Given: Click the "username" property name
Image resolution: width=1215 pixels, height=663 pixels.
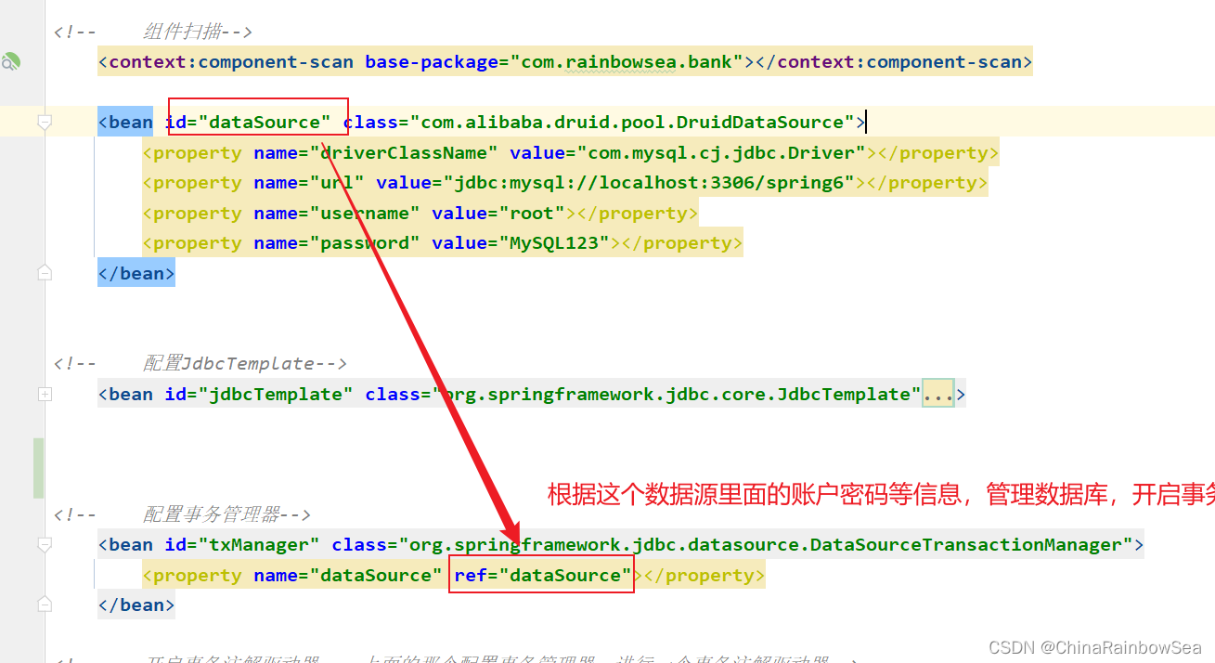Looking at the screenshot, I should click(365, 213).
